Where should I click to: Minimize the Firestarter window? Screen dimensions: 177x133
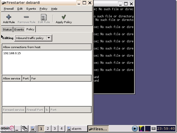coord(79,3)
